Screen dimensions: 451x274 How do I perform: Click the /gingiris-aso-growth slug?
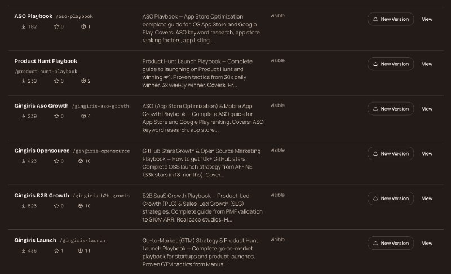[100, 106]
